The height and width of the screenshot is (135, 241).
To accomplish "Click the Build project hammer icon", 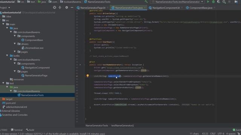I will coord(146,1).
